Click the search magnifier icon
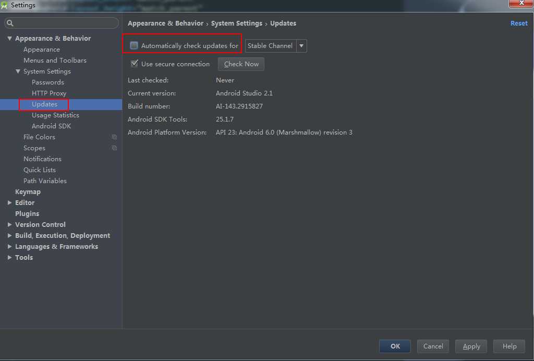Image resolution: width=534 pixels, height=361 pixels. click(x=10, y=23)
